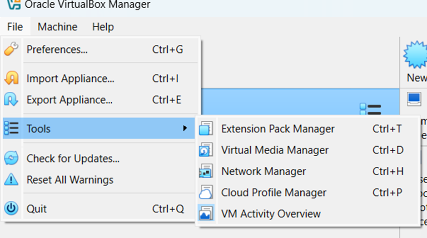Screen dimensions: 427x238
Task: Click the Export Appliance arrow icon
Action: coord(11,99)
